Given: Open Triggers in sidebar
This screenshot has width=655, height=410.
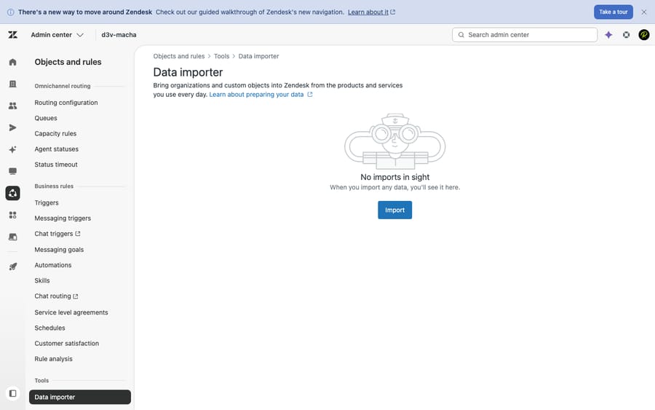Looking at the screenshot, I should [47, 202].
